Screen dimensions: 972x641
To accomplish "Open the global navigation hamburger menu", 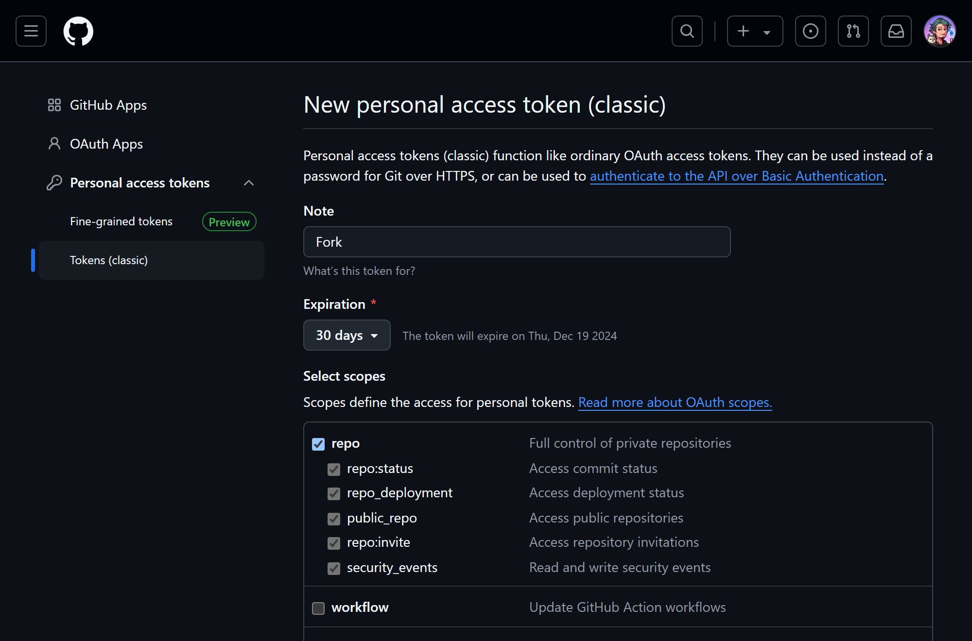I will [x=31, y=31].
